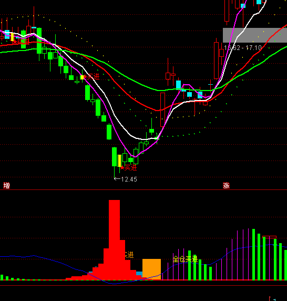287x301 pixels.
Task: Select the small blue block beside the orange block
Action: [139, 273]
